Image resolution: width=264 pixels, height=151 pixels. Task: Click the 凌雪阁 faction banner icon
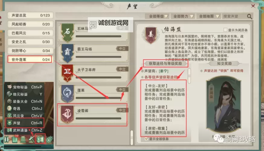[x=67, y=114]
